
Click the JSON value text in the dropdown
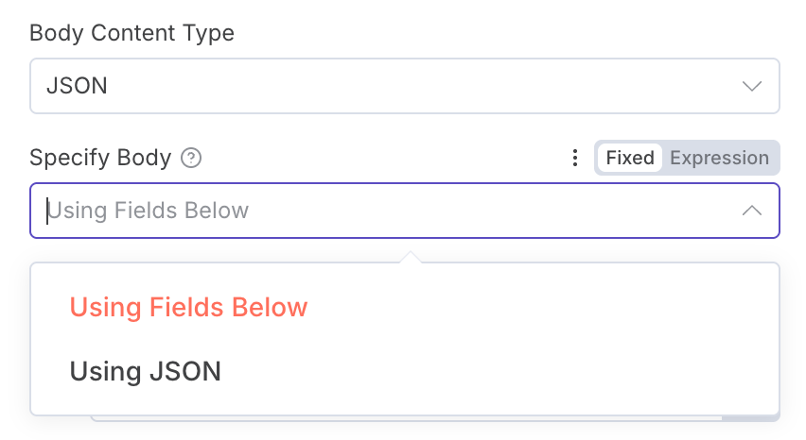(77, 86)
